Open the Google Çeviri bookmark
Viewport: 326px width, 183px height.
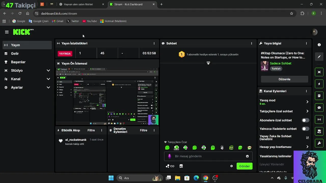point(38,21)
